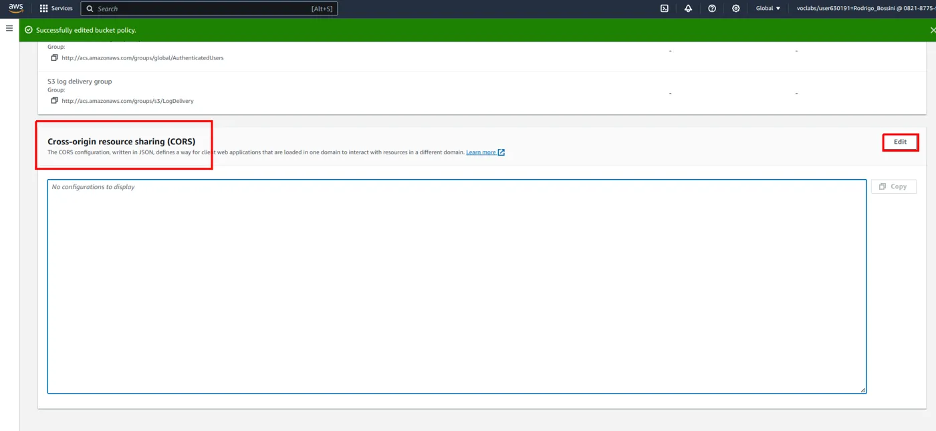Click the green success checkmark icon

[x=29, y=30]
